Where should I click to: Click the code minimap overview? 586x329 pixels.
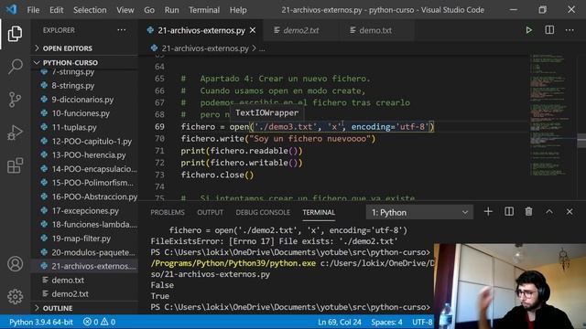tap(549, 116)
